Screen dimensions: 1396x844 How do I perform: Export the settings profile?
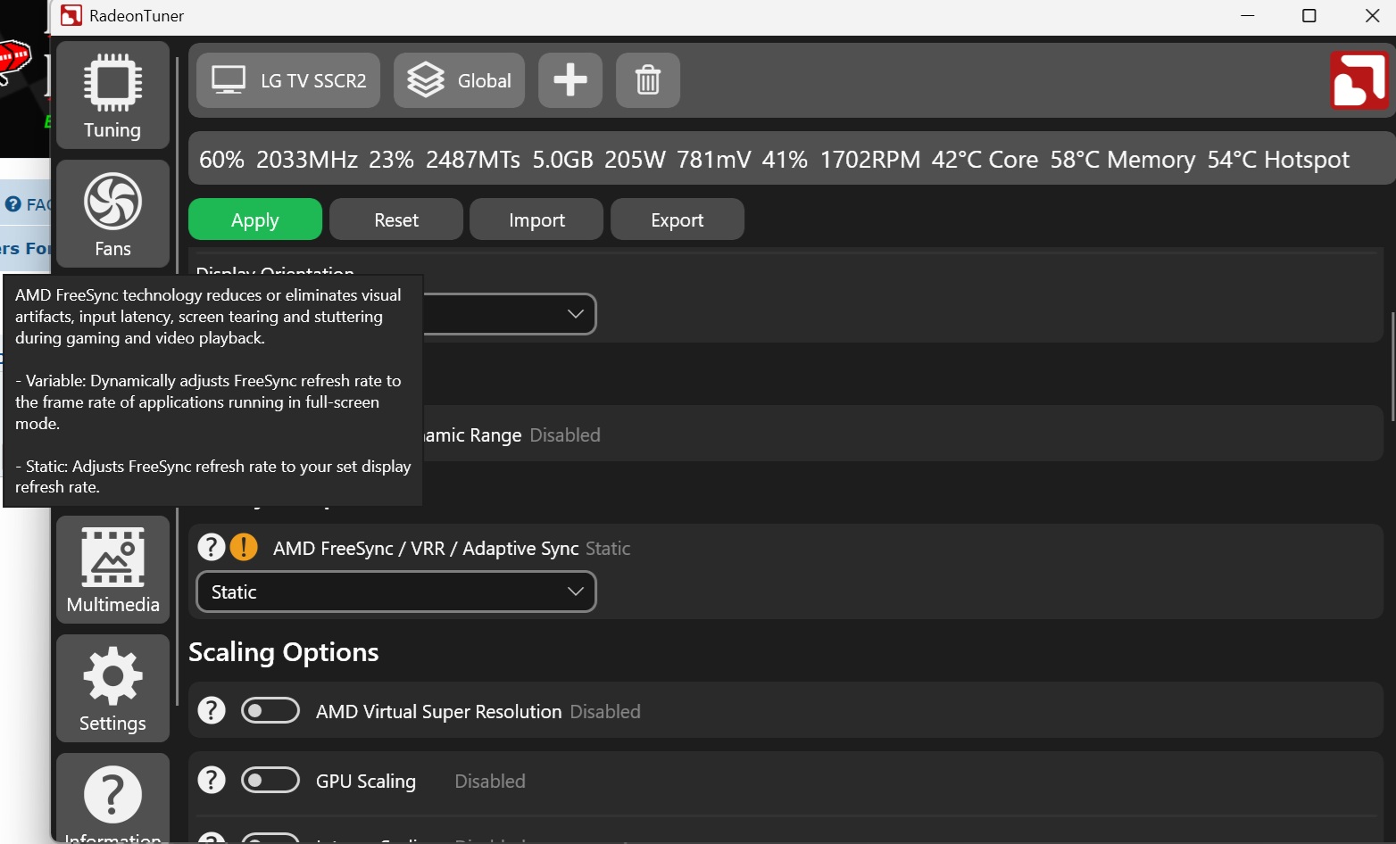[x=677, y=219]
